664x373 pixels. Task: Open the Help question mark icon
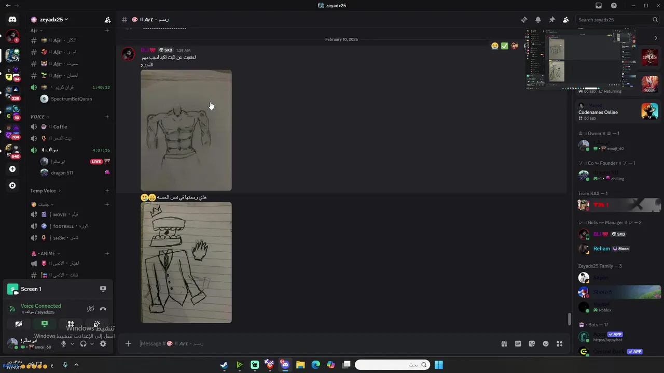point(614,6)
